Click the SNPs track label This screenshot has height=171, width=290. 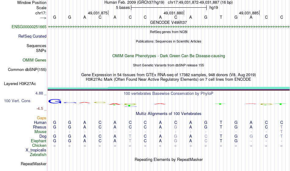tap(41, 50)
